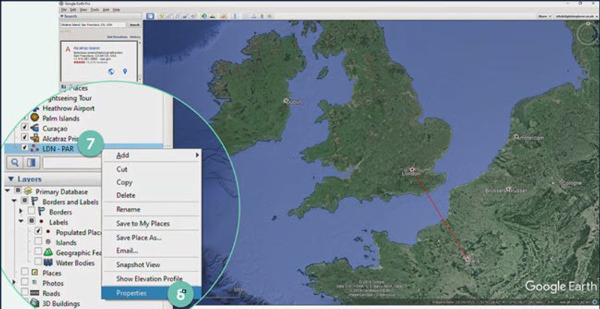The image size is (600, 309).
Task: Enable the Water Bodies layer checkbox
Action: tap(38, 262)
